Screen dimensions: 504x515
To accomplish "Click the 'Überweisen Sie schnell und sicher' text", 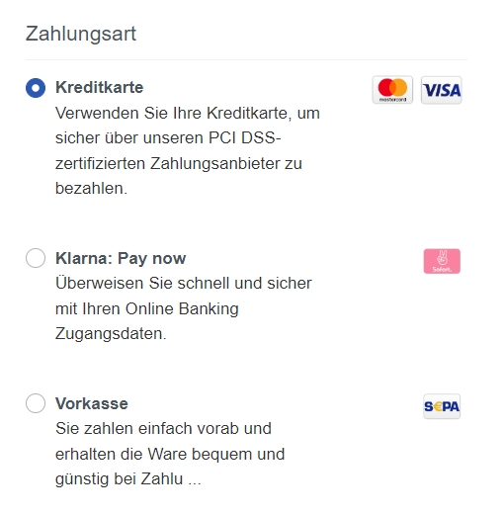I will coord(184,284).
